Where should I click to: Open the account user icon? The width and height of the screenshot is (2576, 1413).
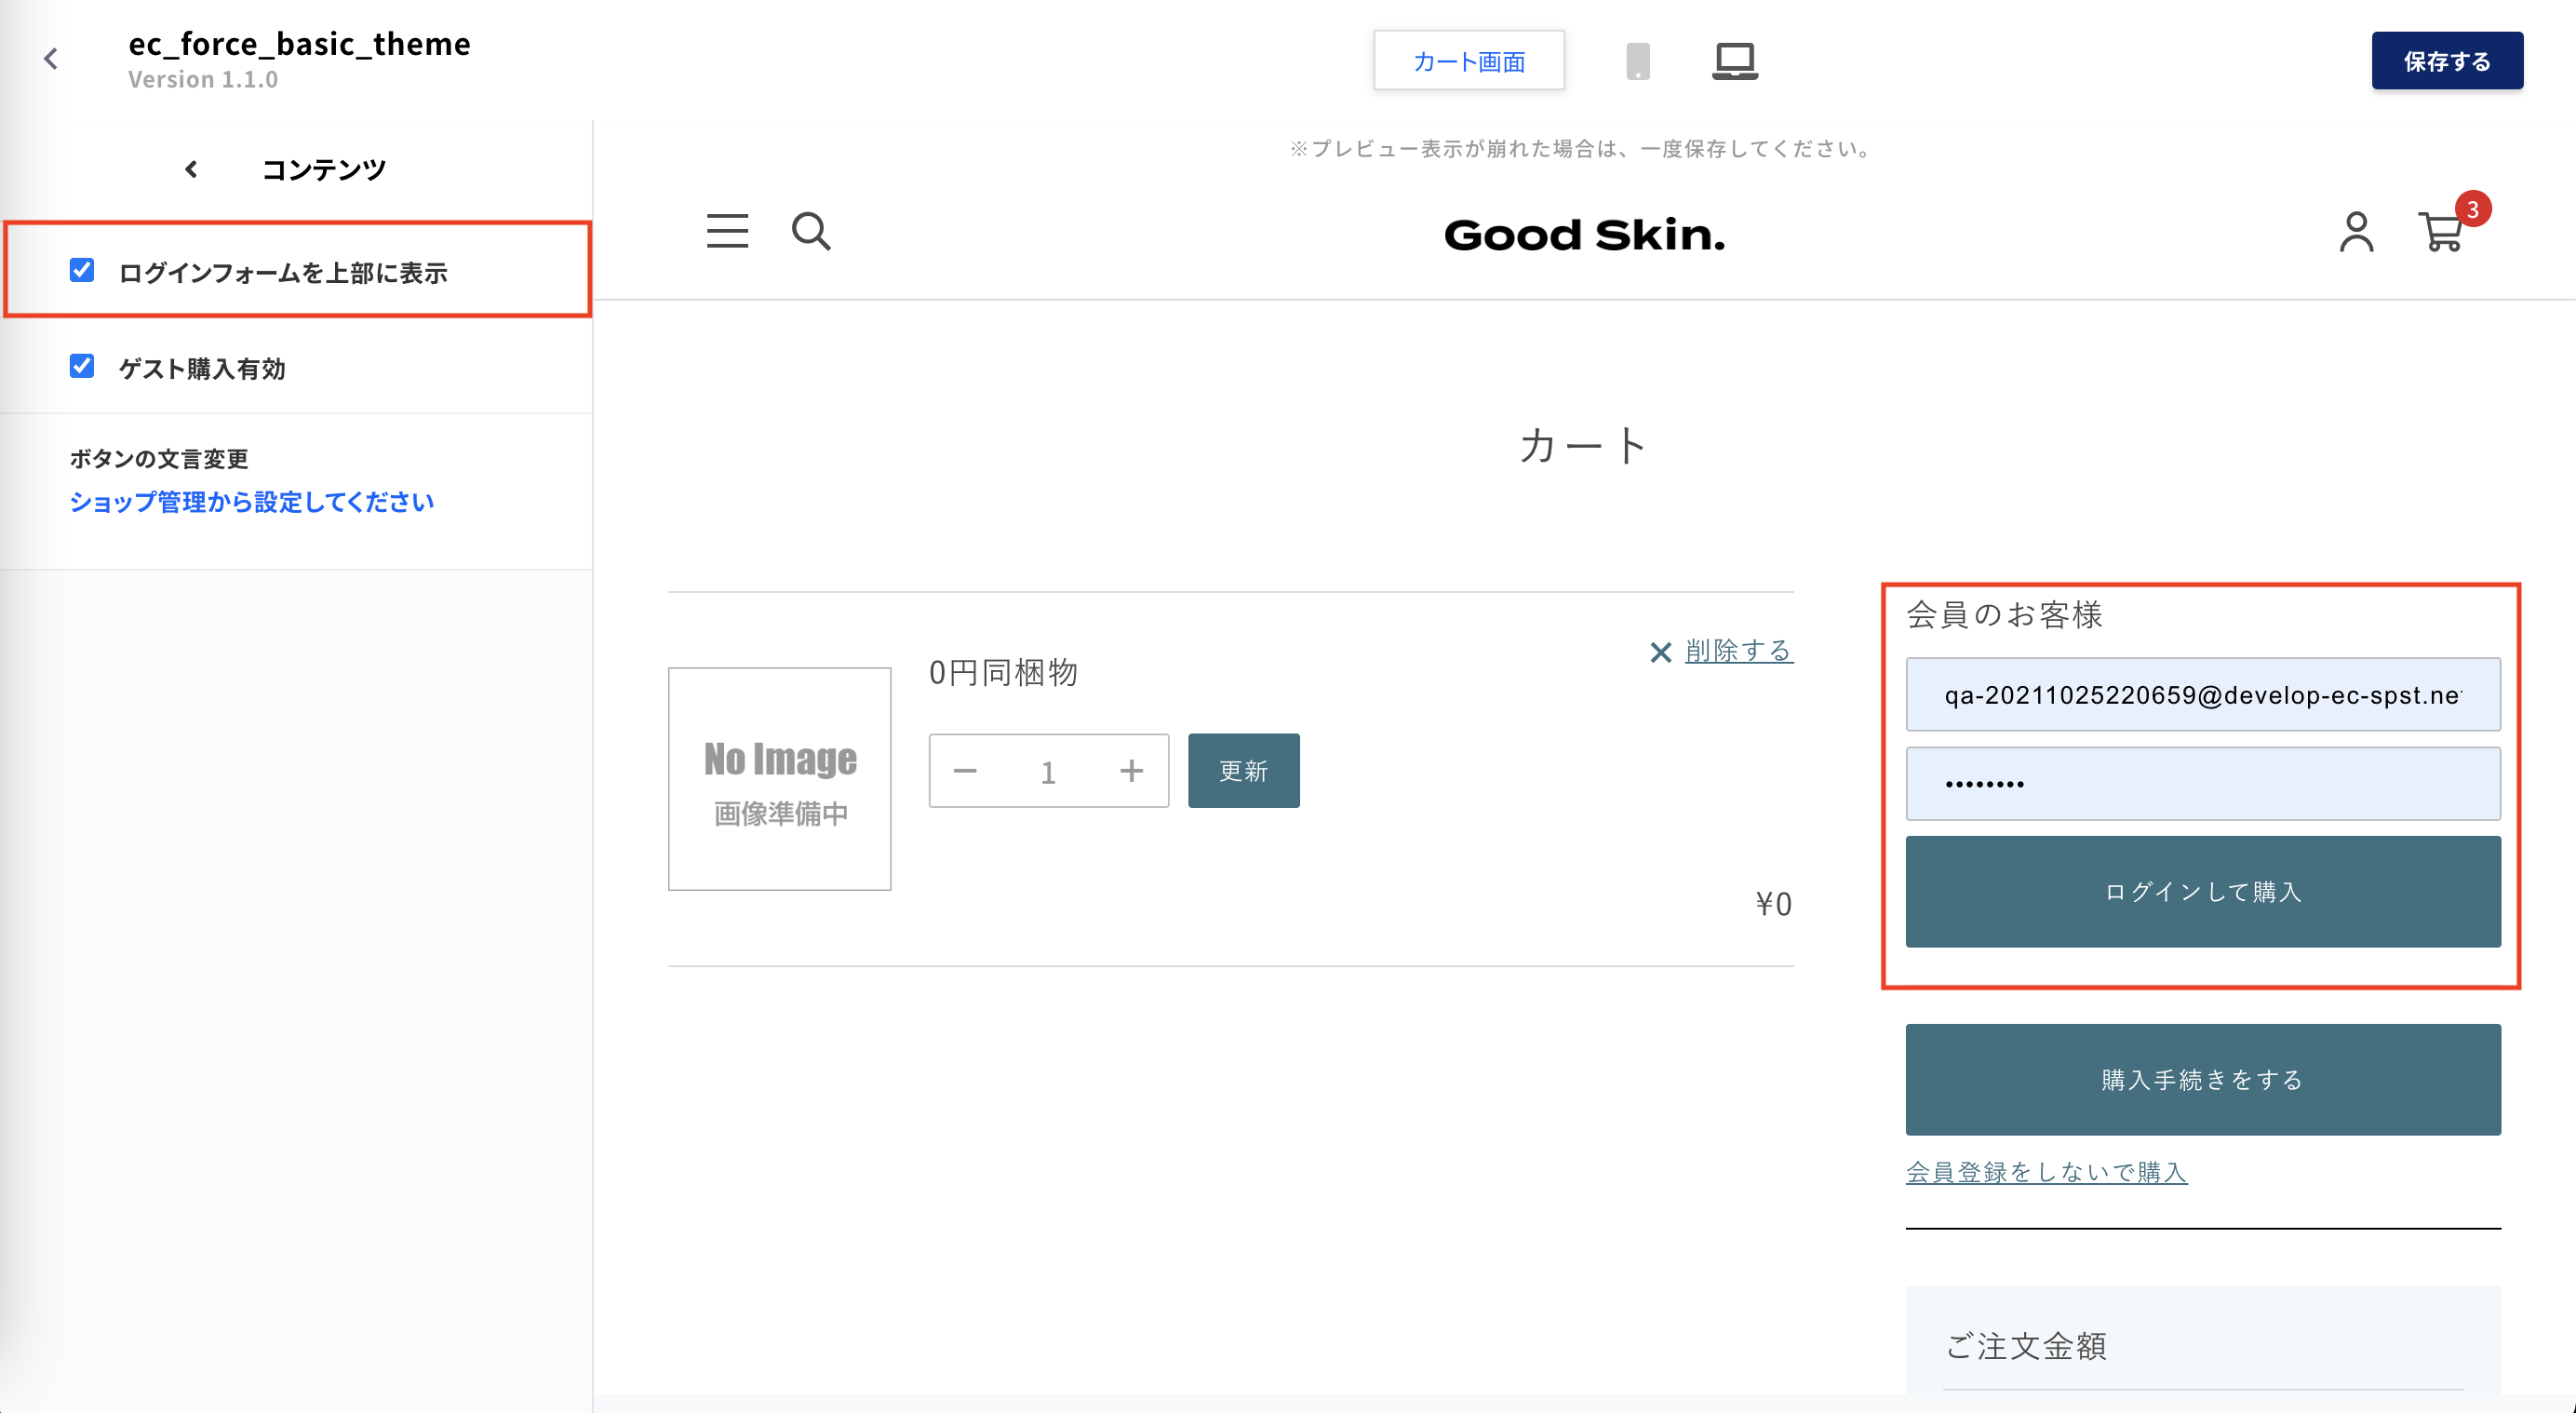(2356, 231)
